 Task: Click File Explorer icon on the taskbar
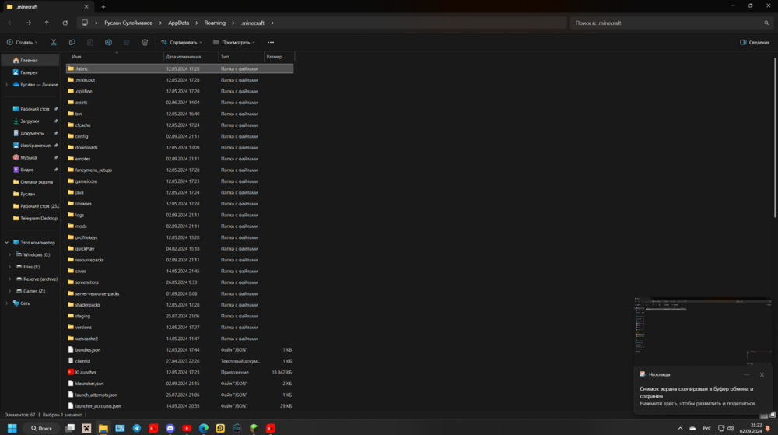coord(103,428)
